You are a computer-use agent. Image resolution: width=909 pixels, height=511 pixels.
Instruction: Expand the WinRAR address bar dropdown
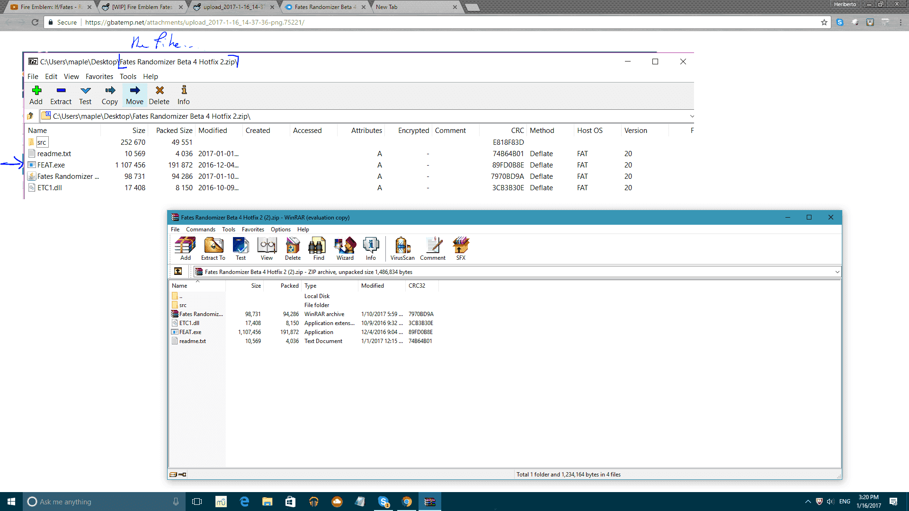[x=837, y=272]
